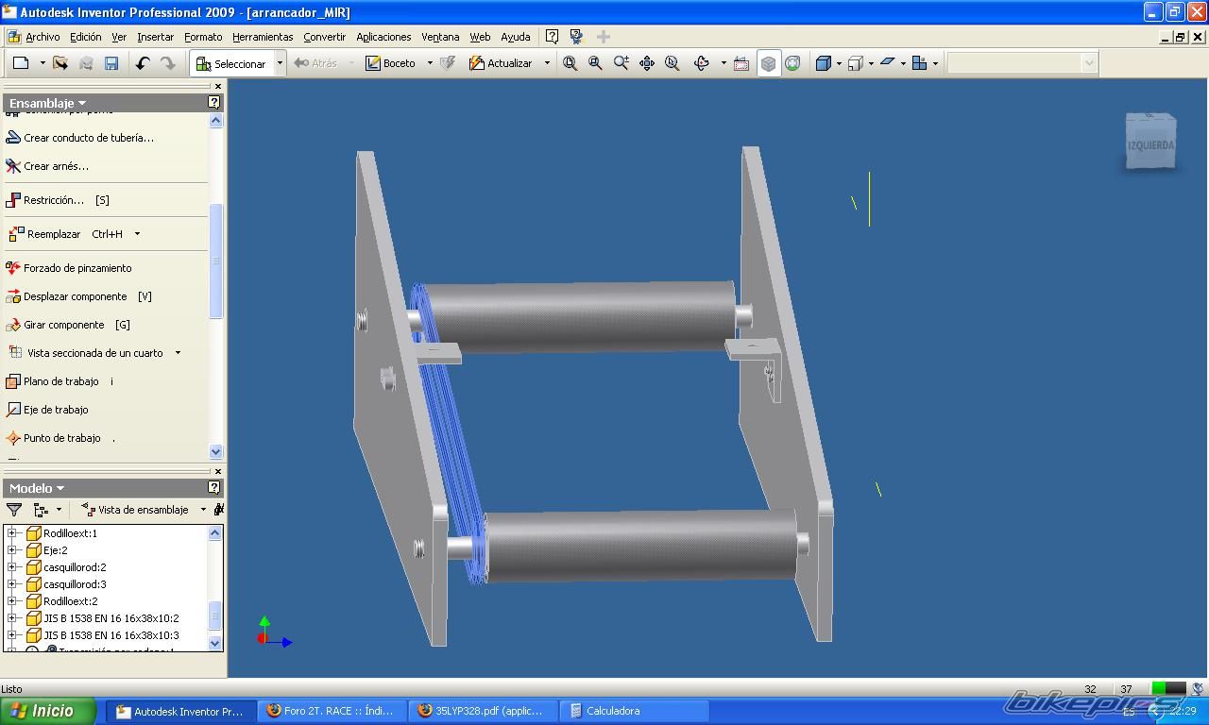1209x725 pixels.
Task: Click the IZQUIERDA ViewCube face
Action: (1151, 145)
